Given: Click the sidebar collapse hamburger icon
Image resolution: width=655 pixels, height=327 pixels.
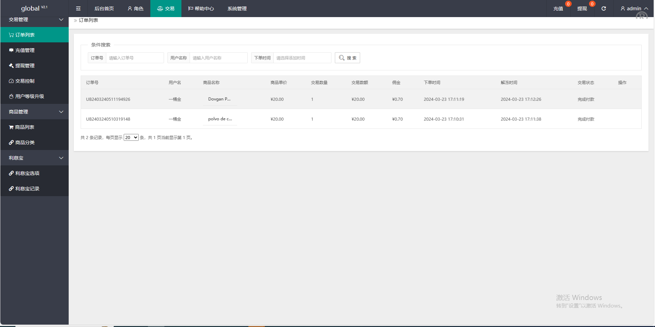Looking at the screenshot, I should [x=78, y=9].
